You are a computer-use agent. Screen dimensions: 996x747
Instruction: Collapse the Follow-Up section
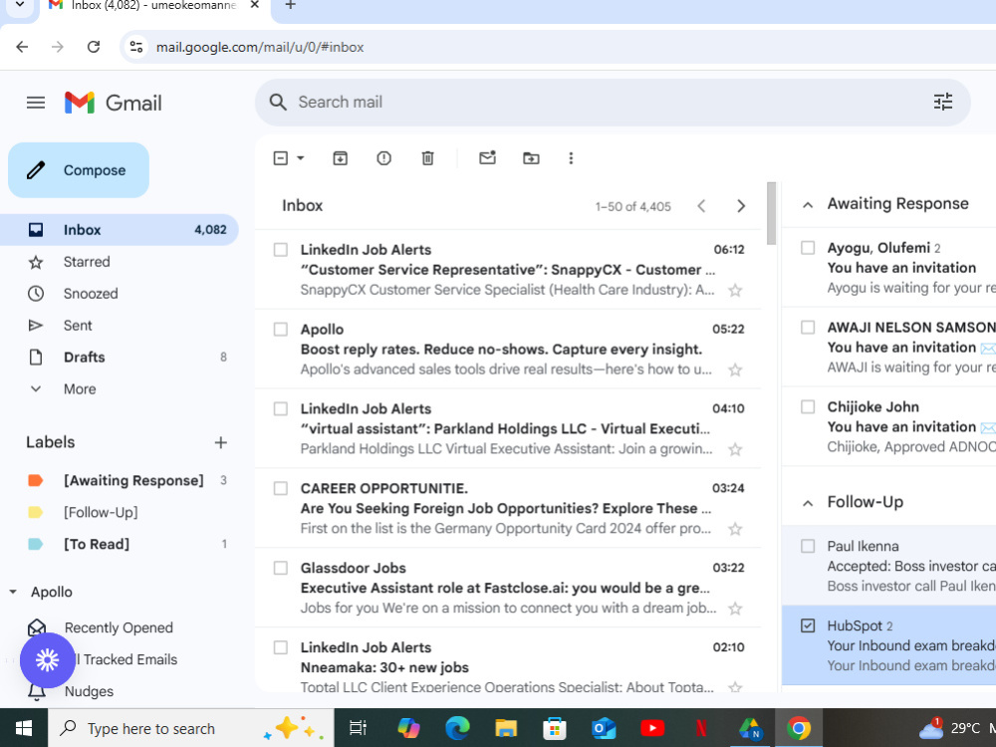(808, 504)
